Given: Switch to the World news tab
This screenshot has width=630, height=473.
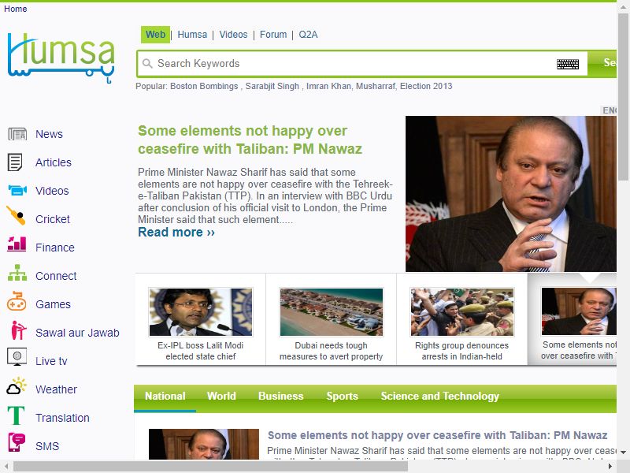Looking at the screenshot, I should [x=221, y=397].
